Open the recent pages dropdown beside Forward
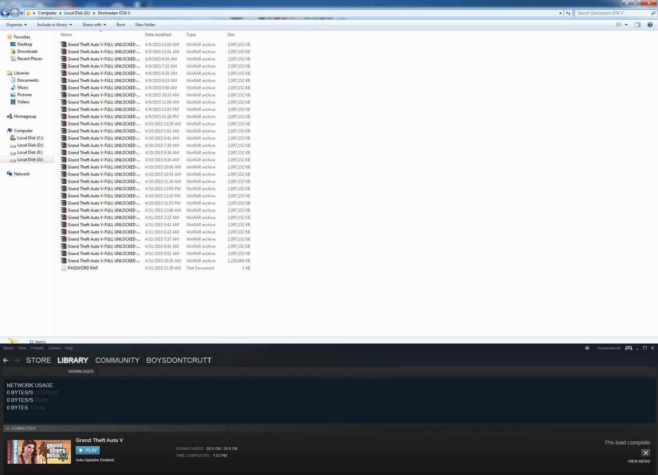 coord(22,13)
